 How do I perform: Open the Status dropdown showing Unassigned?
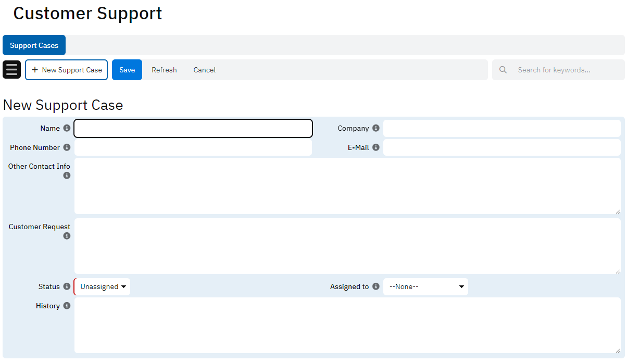pos(103,286)
